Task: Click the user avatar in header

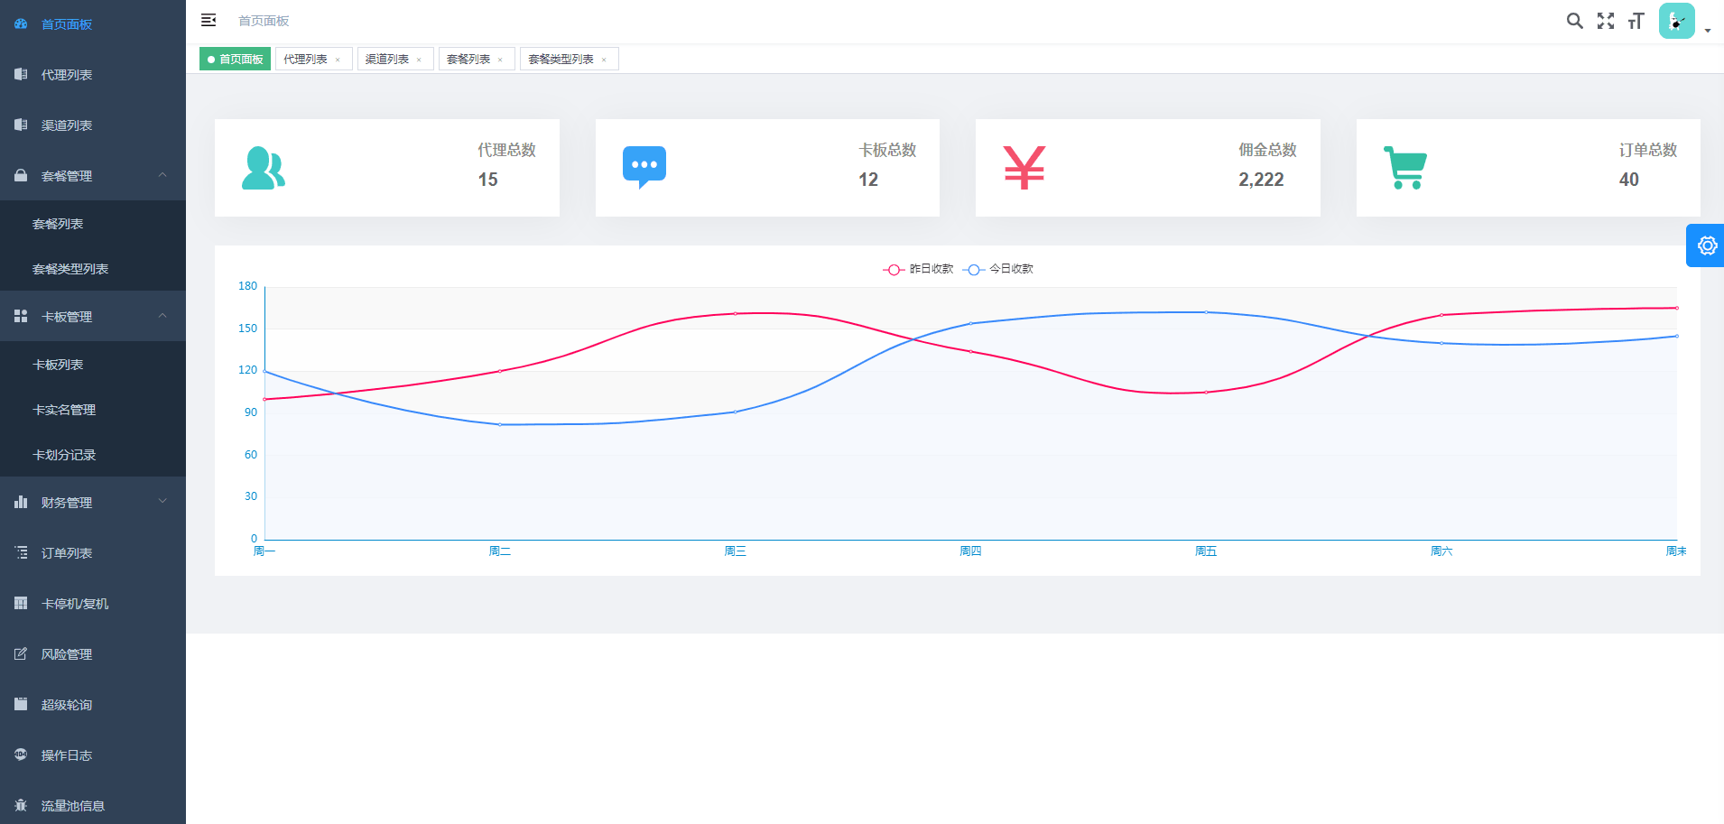Action: point(1676,21)
